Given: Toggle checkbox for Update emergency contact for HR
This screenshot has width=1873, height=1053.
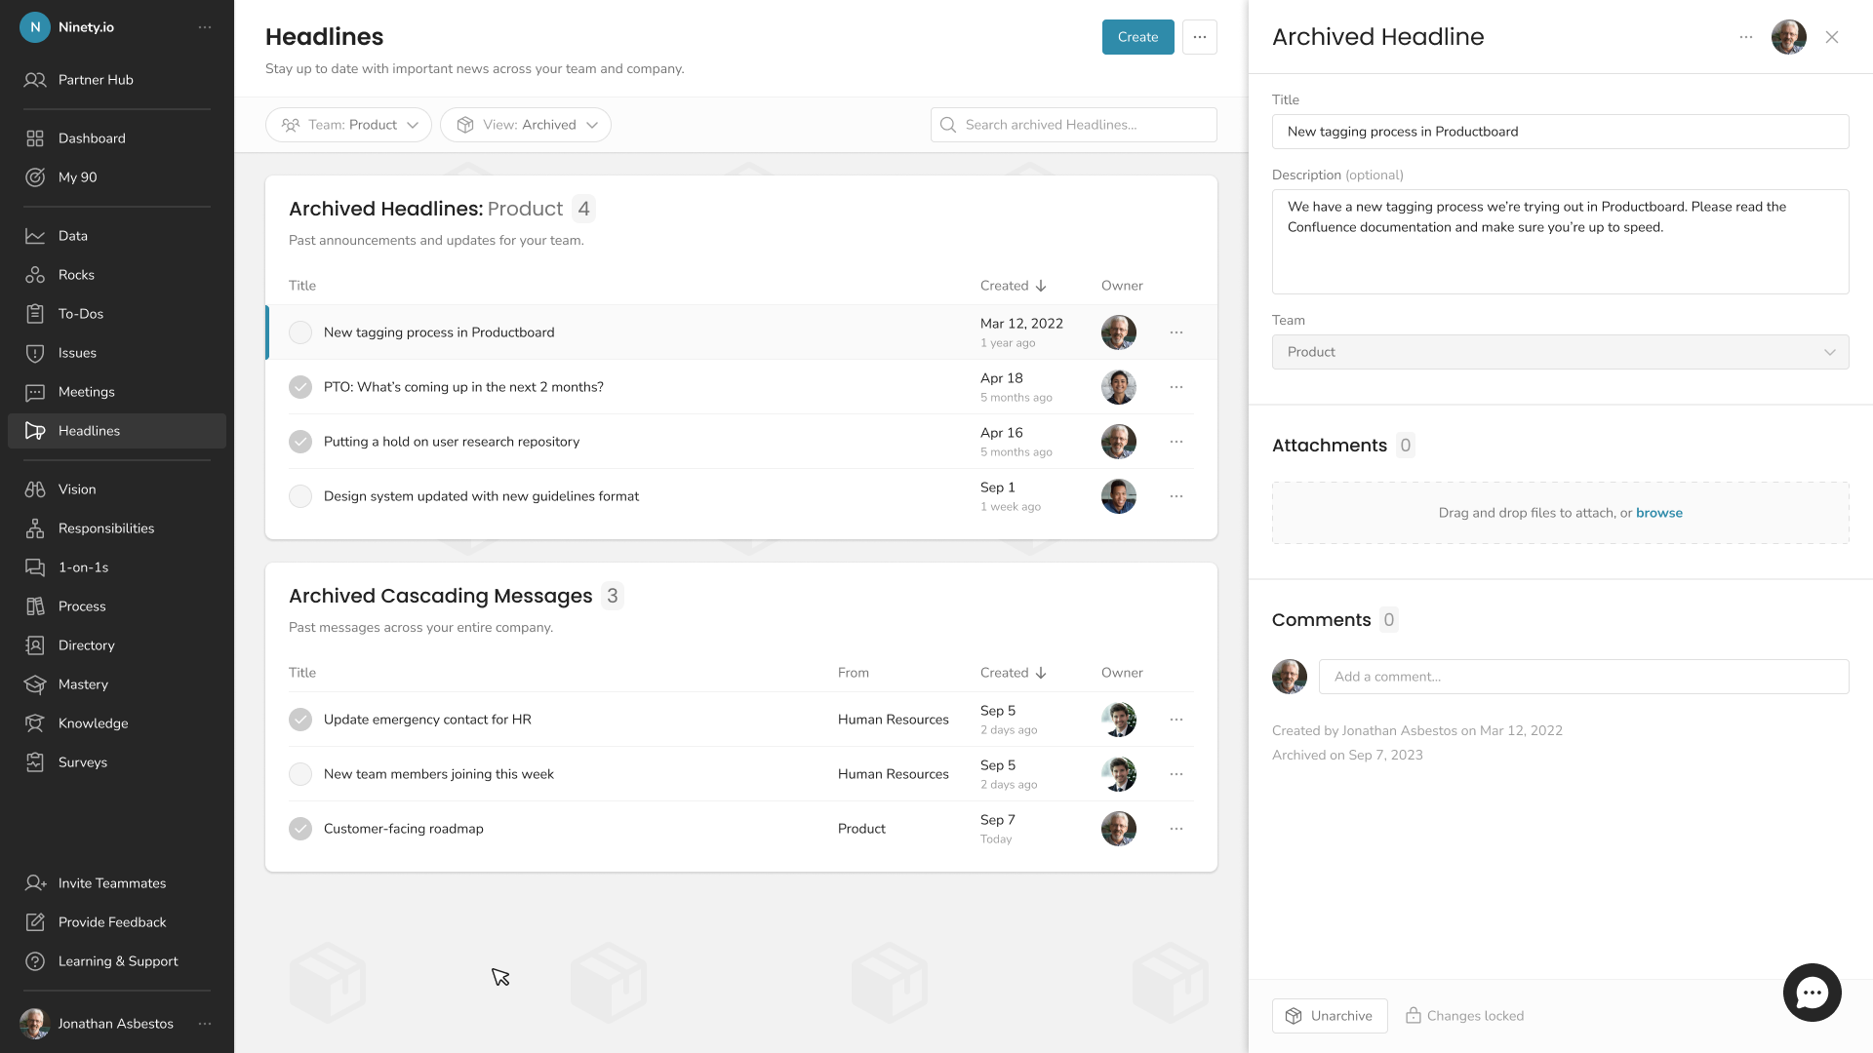Looking at the screenshot, I should click(300, 720).
